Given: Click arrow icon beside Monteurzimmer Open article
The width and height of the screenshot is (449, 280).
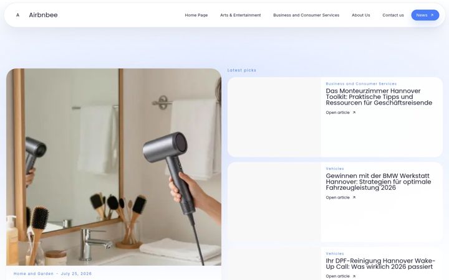Looking at the screenshot, I should pyautogui.click(x=354, y=113).
